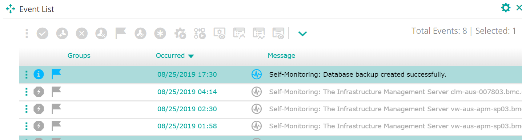Click the blue info severity icon on the first event
This screenshot has width=522, height=140.
pyautogui.click(x=39, y=75)
